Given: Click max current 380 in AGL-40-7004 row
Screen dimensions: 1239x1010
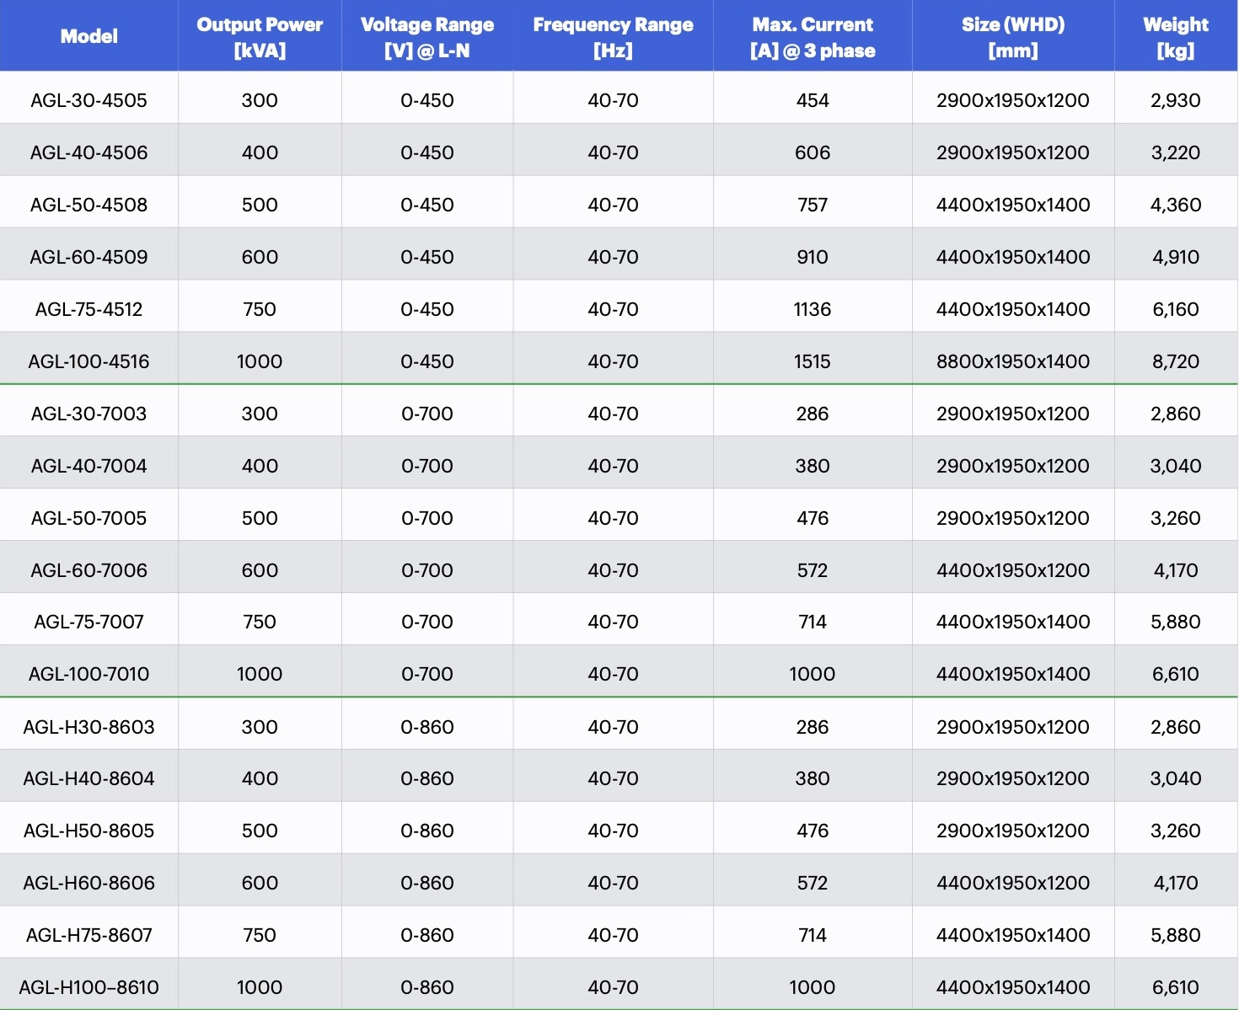Looking at the screenshot, I should (813, 466).
